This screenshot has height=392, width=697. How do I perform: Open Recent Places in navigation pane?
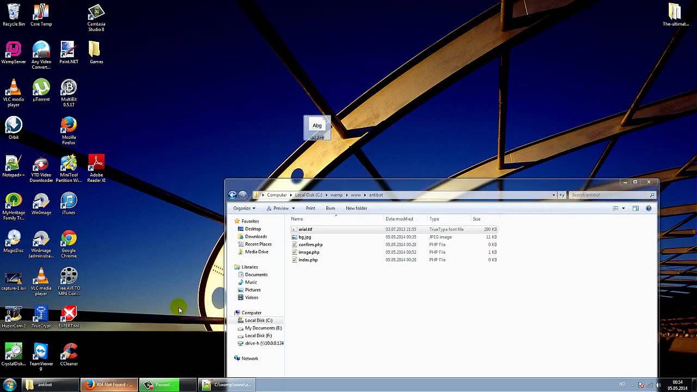coord(258,244)
